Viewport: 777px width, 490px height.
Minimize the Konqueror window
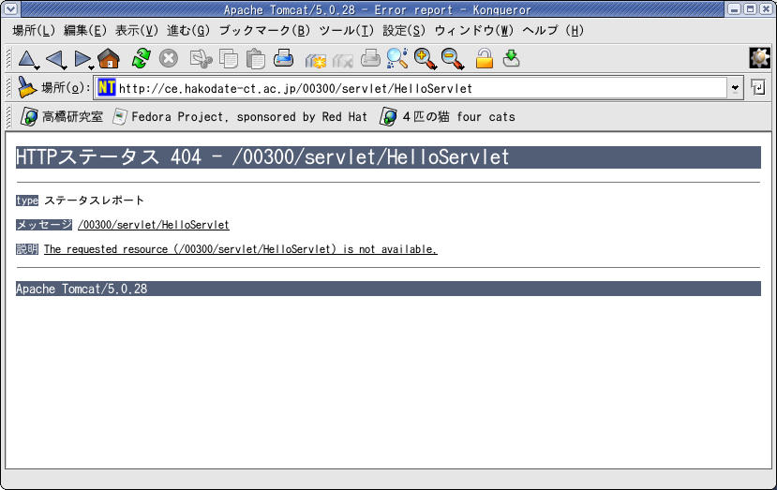[735, 9]
